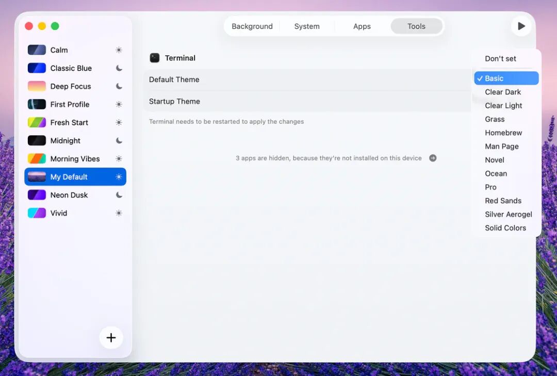Pick Solid Colors theme option
557x376 pixels.
tap(506, 228)
